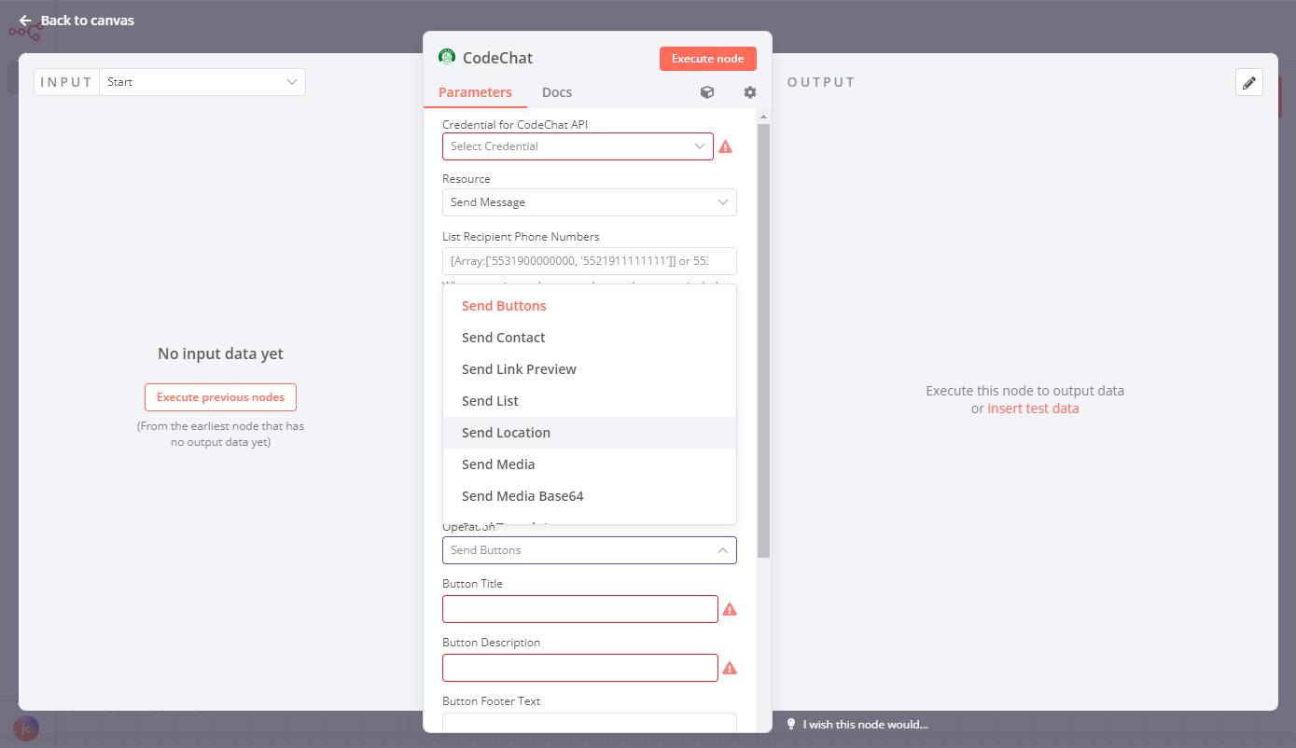Image resolution: width=1296 pixels, height=748 pixels.
Task: Choose Send List option
Action: [590, 401]
